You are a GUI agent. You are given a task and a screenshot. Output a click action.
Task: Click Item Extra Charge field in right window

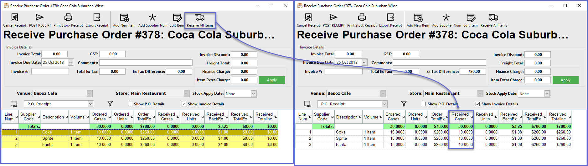tap(538, 80)
